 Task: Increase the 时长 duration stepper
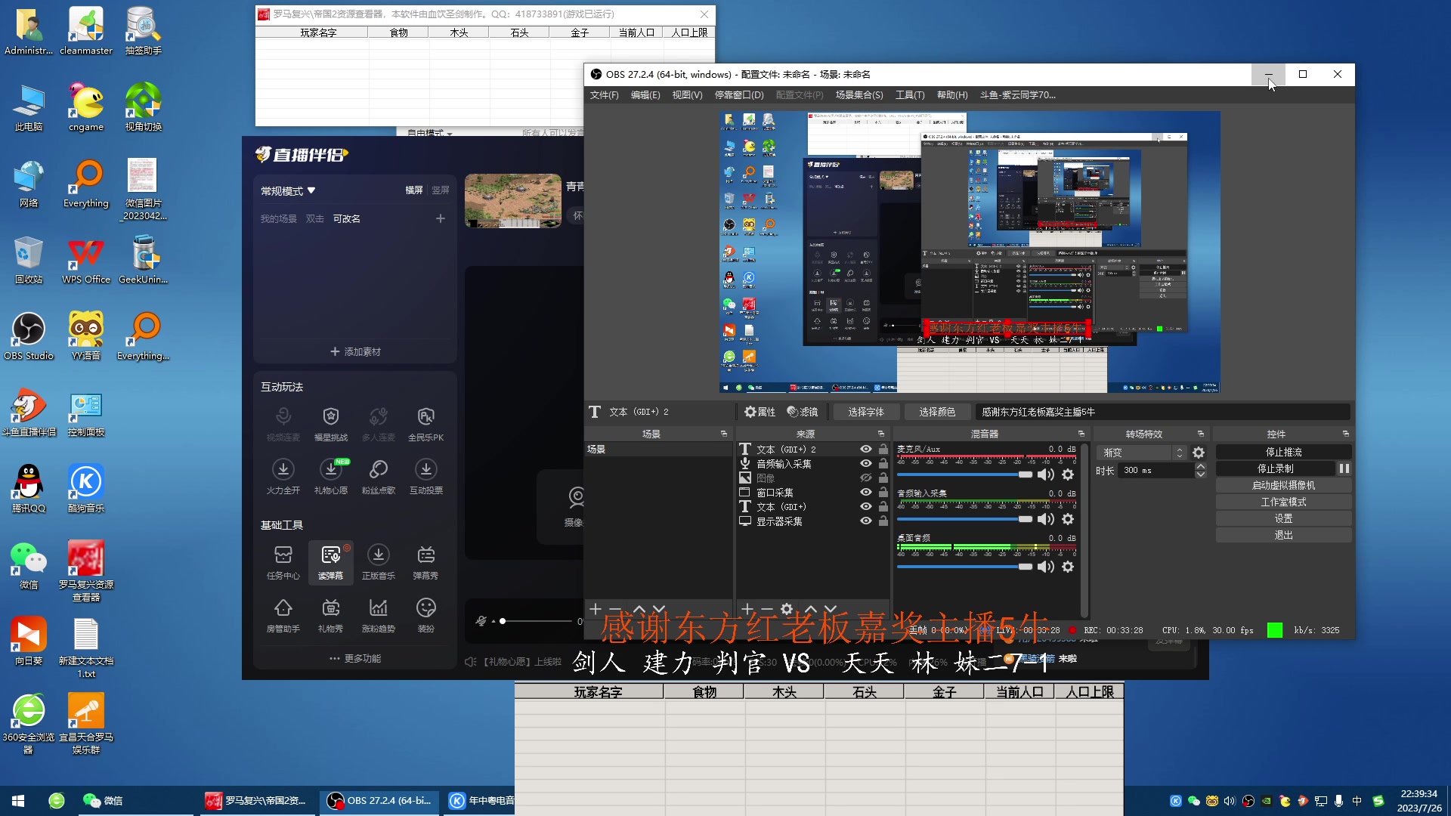coord(1200,466)
